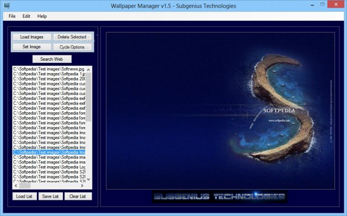Click the Delete Selected button
Viewport: 347px width, 216px height.
point(72,37)
